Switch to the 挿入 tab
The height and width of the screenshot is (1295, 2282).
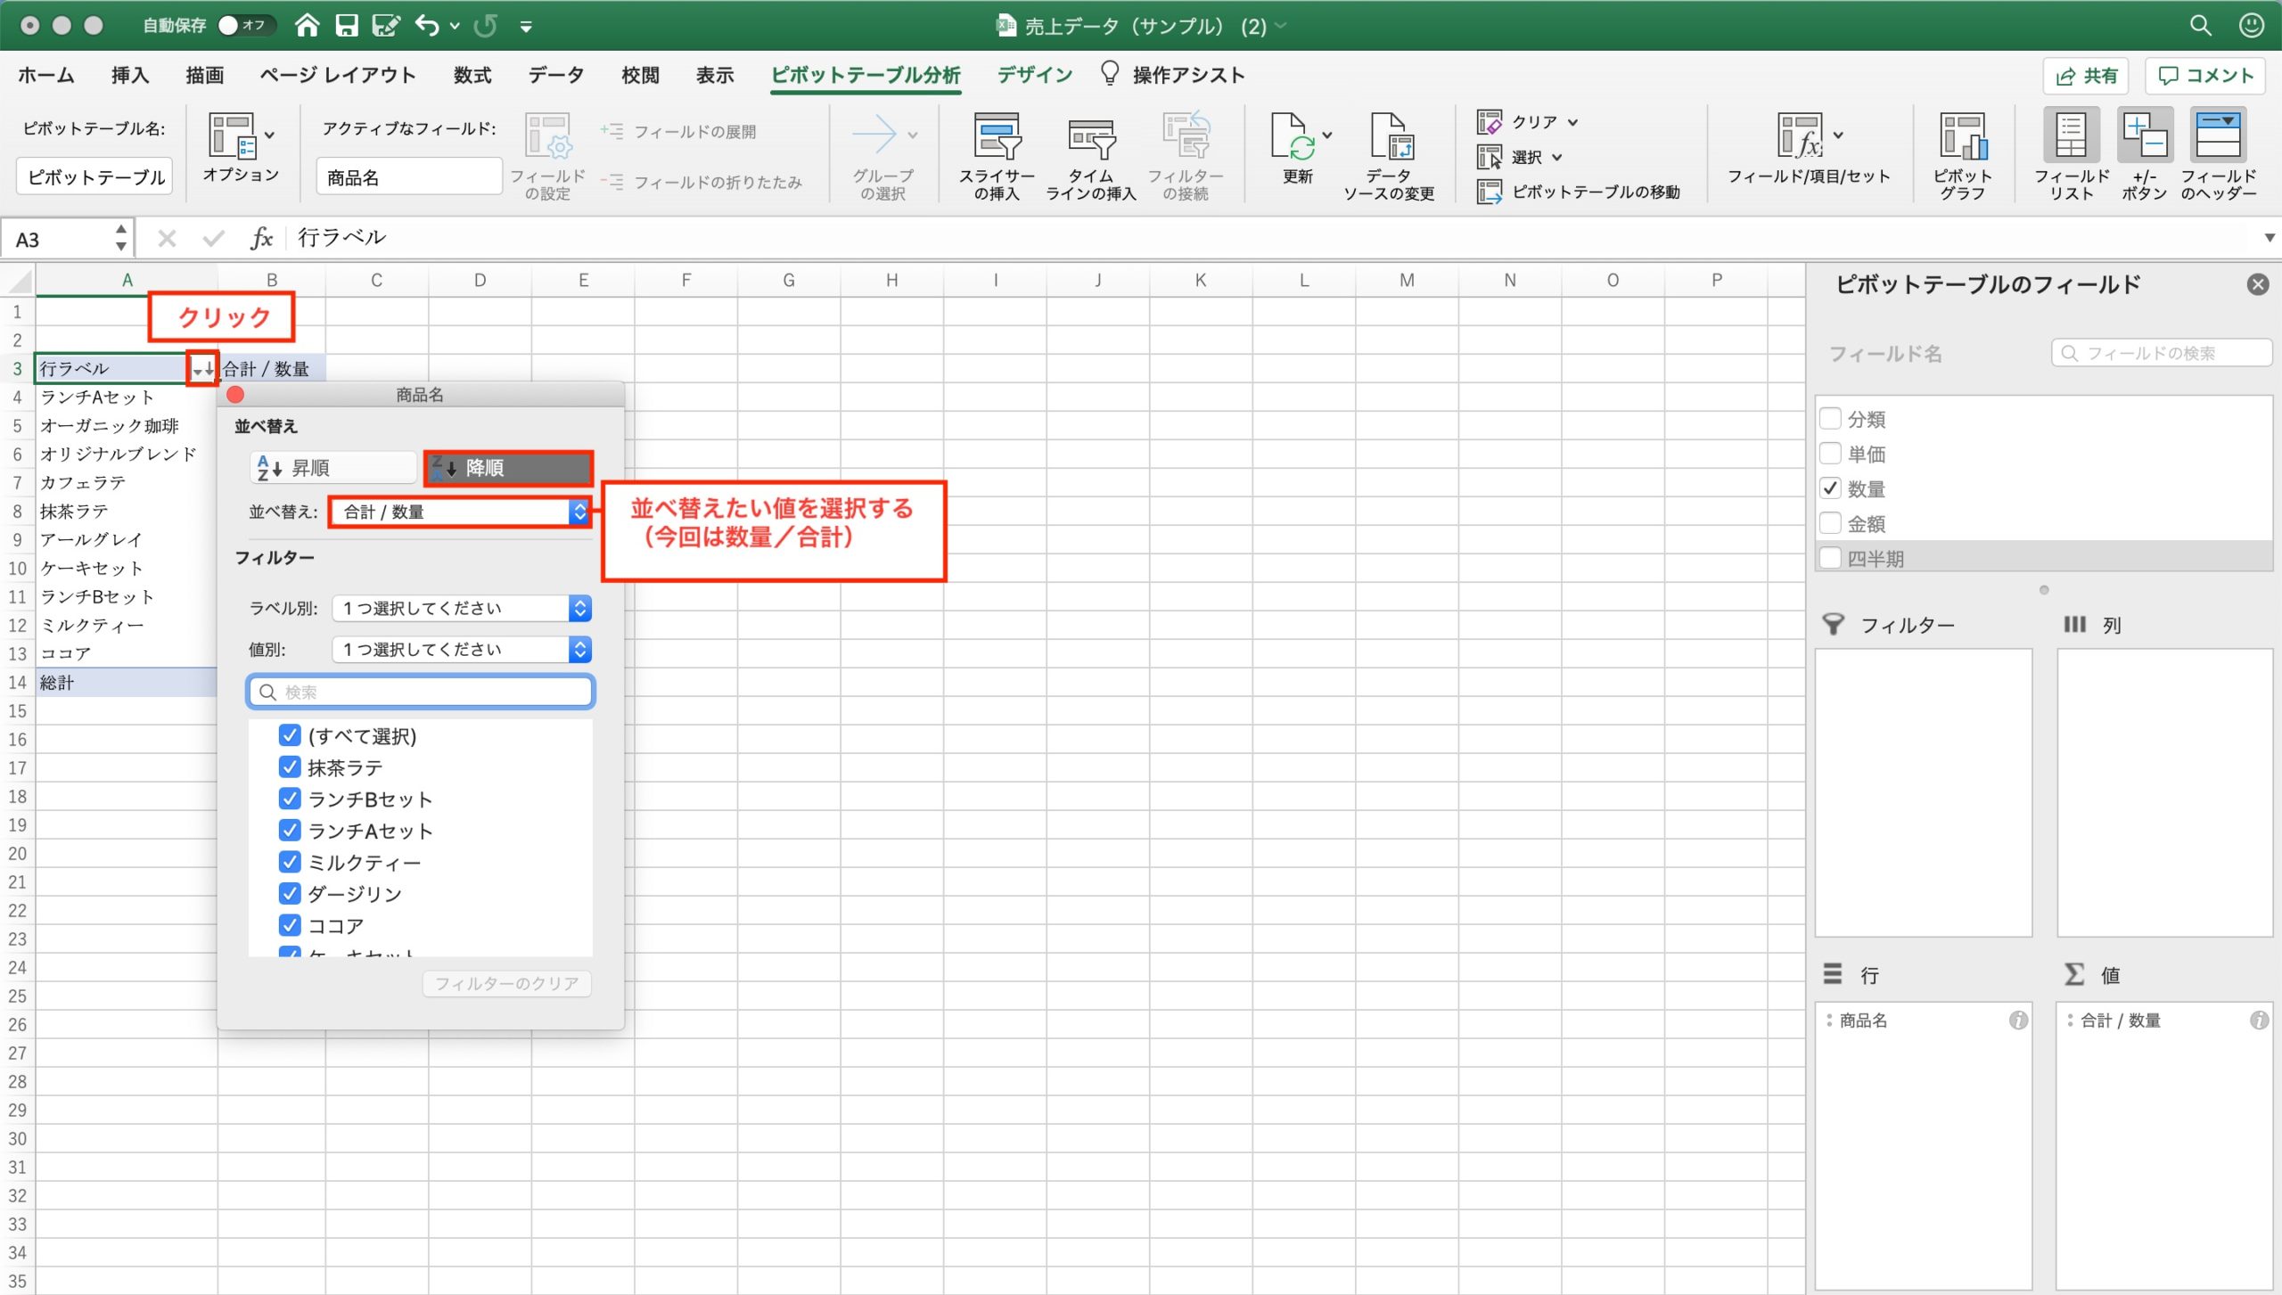pyautogui.click(x=130, y=75)
